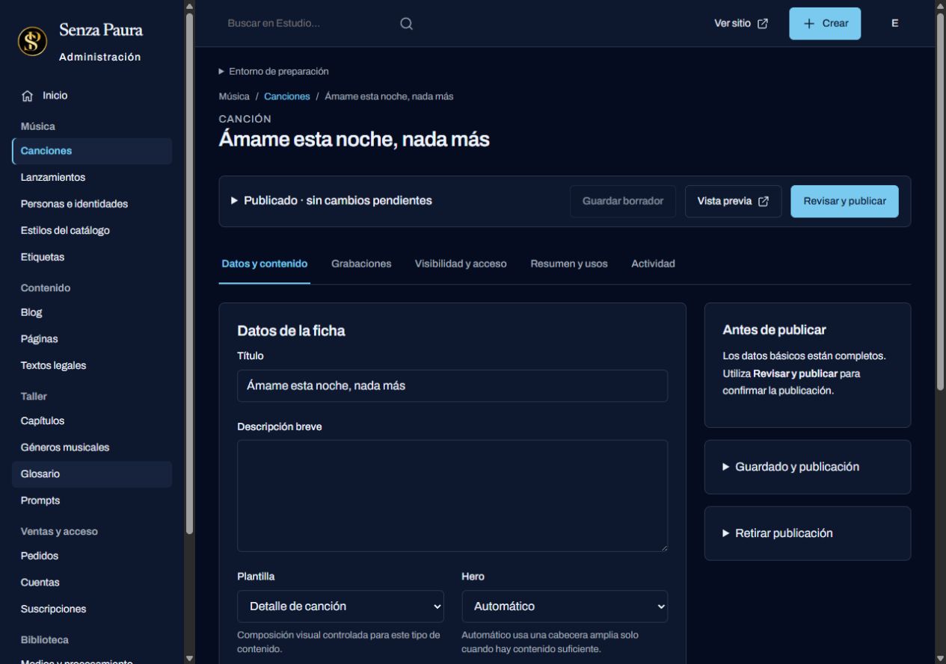Screen dimensions: 946x664
Task: Click the sidebar scrollbar
Action: click(x=189, y=273)
